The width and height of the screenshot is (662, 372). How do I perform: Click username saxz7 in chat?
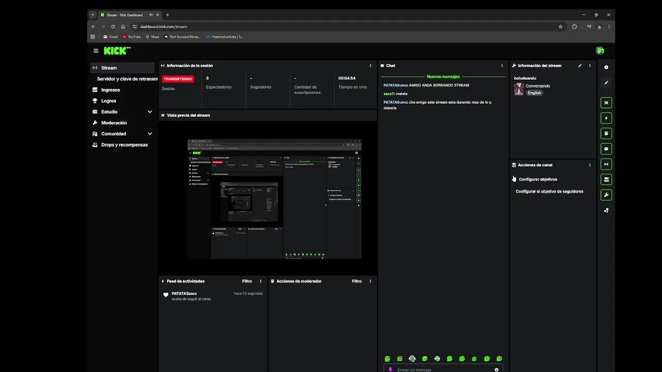tap(389, 94)
